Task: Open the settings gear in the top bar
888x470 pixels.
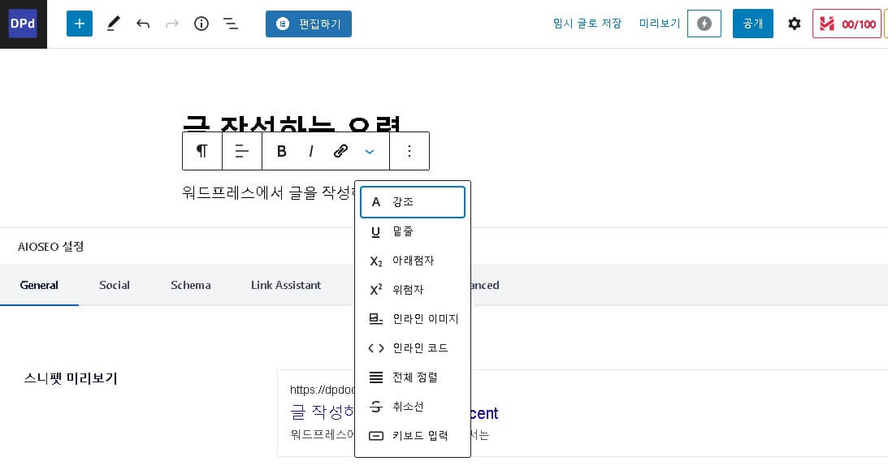Action: 794,24
